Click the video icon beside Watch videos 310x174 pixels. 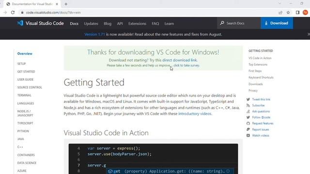tap(248, 135)
